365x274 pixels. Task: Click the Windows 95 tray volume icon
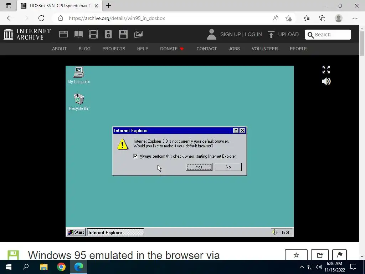274,232
